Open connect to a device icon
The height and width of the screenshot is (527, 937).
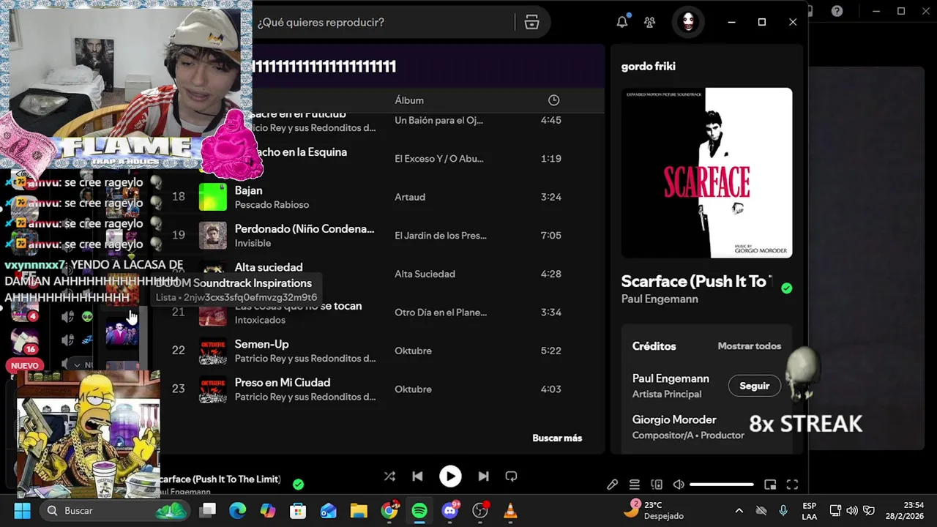[657, 485]
